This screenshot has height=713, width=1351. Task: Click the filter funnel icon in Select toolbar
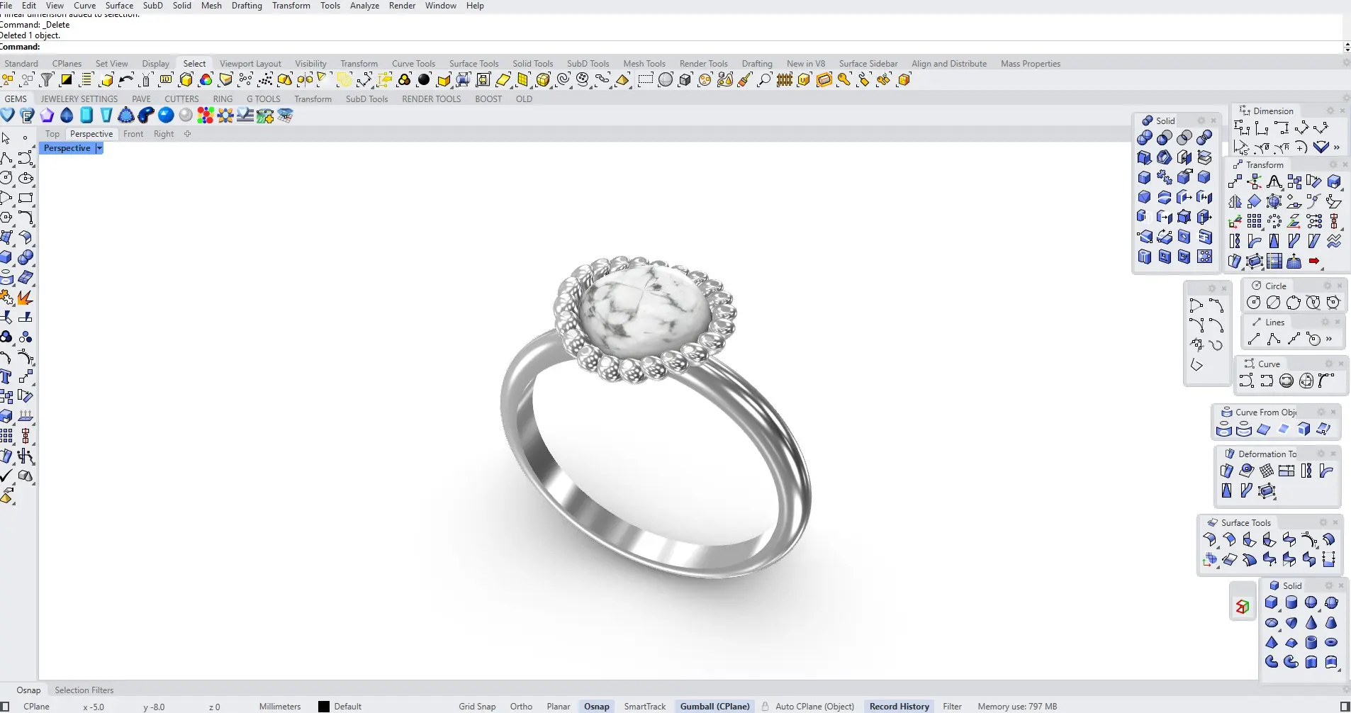pos(47,80)
